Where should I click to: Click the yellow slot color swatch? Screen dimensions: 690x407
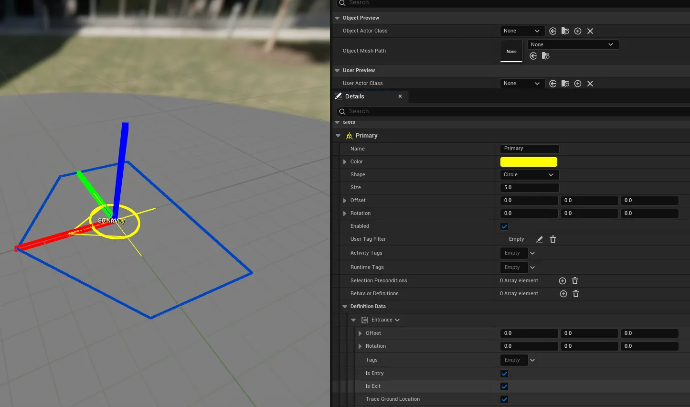529,162
